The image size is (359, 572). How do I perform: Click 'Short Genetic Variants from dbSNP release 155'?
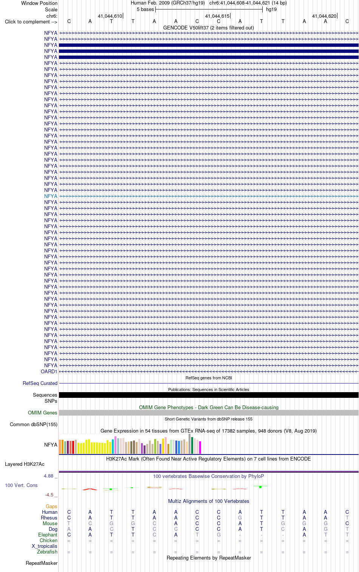pos(209,419)
